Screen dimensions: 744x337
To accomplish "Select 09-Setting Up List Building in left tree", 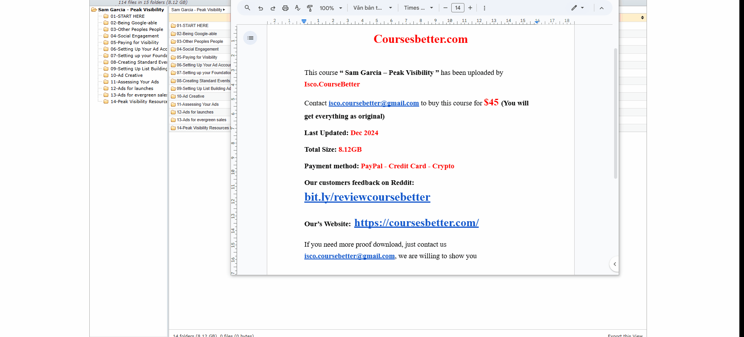I will pos(139,69).
